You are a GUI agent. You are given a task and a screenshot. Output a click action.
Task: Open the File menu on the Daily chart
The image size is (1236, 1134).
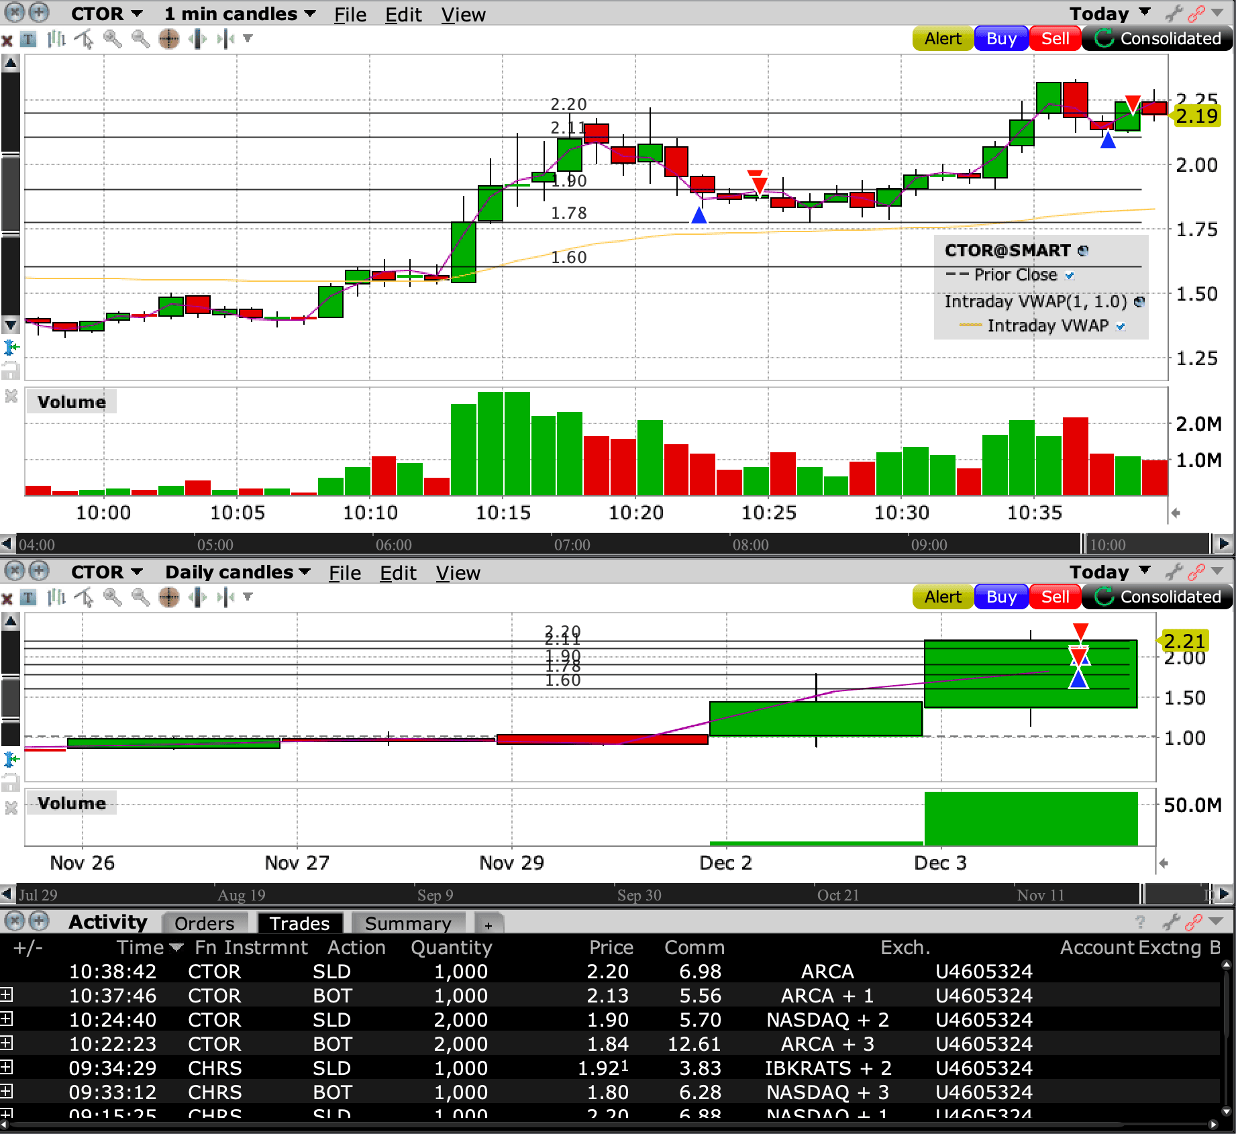pyautogui.click(x=345, y=573)
